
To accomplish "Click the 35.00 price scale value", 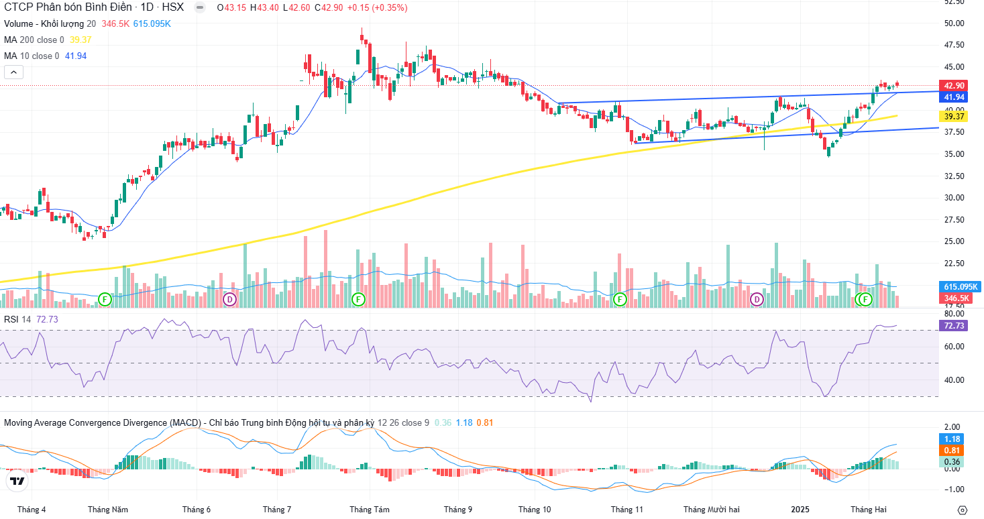I will [x=954, y=154].
